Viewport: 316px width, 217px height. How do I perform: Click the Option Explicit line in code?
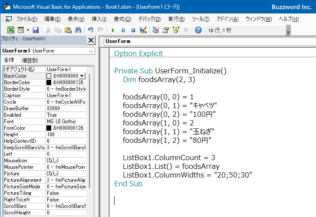point(138,53)
